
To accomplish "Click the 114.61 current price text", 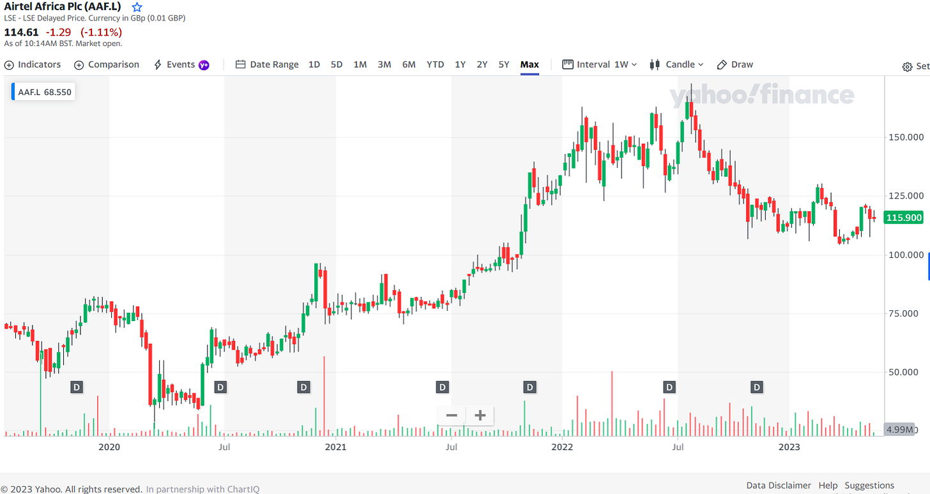I will (21, 32).
